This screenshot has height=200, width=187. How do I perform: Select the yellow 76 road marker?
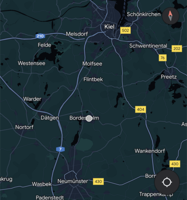[x=162, y=58]
